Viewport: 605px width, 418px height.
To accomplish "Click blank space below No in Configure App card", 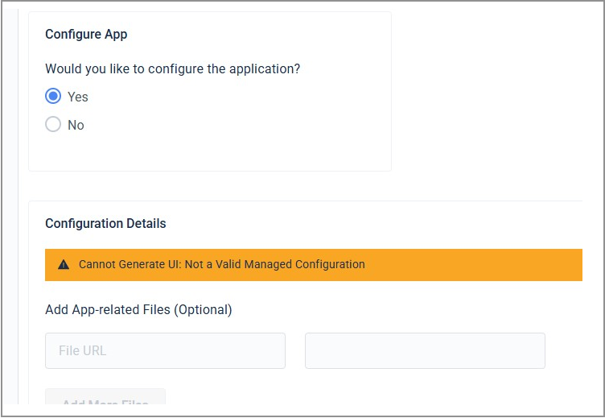I will 209,153.
